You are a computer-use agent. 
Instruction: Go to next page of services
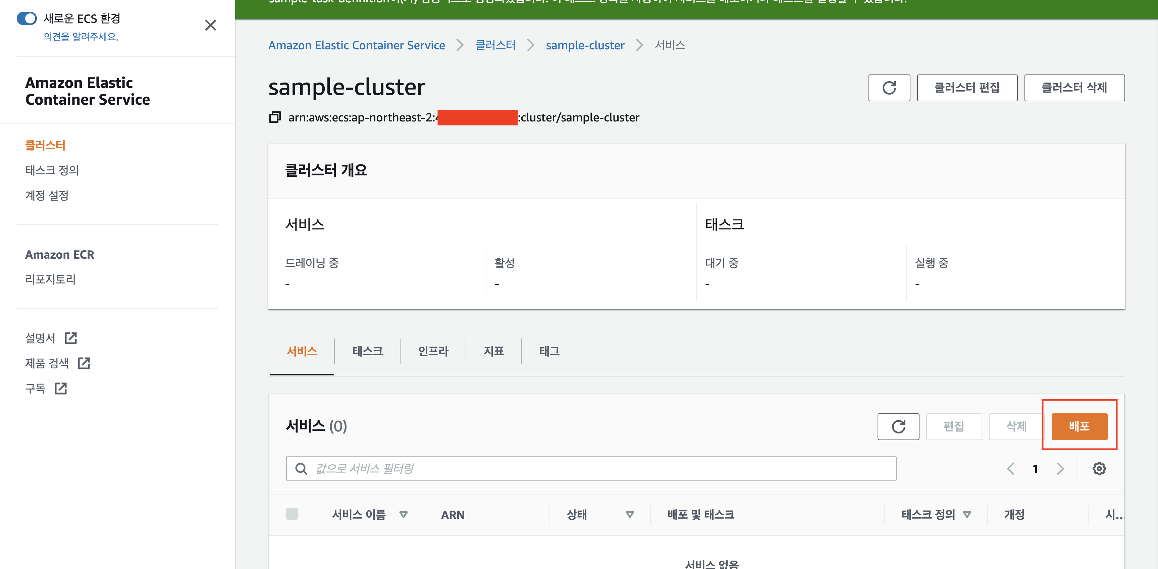[1060, 469]
